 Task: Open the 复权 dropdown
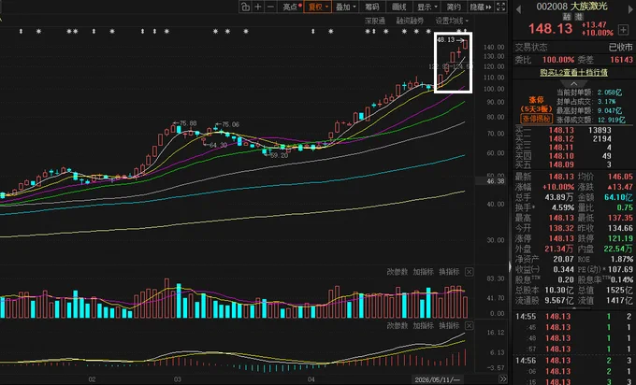[318, 7]
